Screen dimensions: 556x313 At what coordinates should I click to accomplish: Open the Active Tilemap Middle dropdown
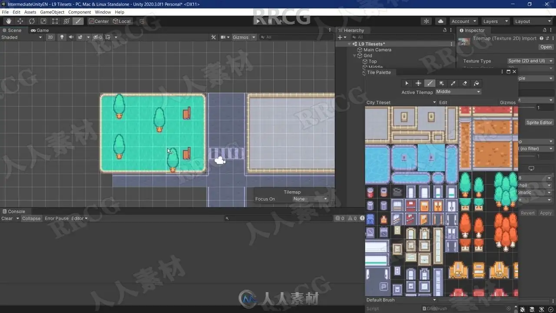point(458,92)
